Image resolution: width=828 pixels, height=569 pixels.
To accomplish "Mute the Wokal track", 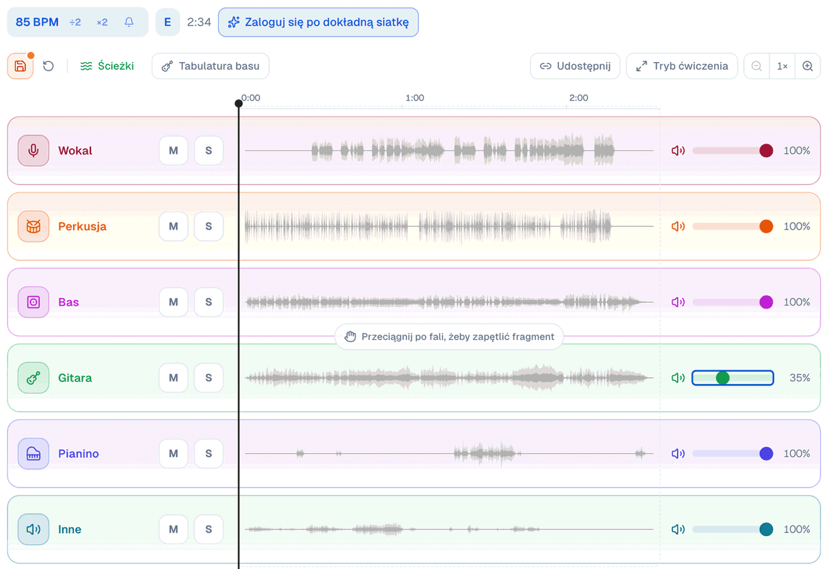I will pyautogui.click(x=173, y=150).
